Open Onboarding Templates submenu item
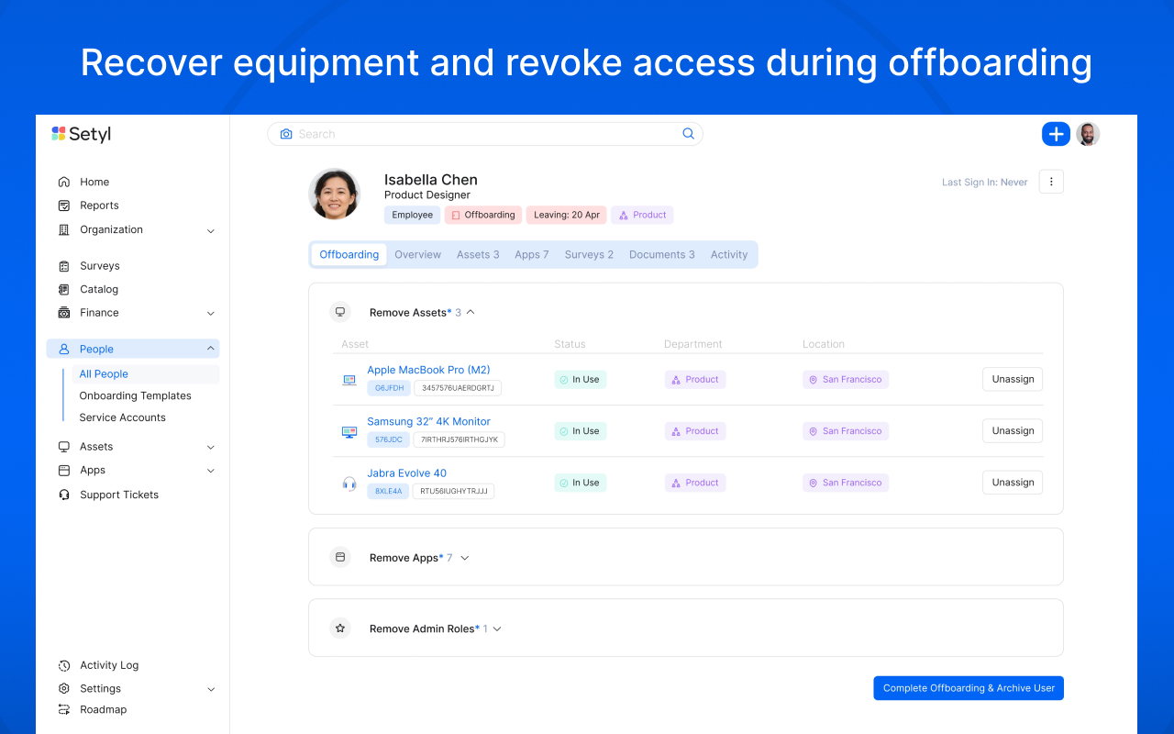This screenshot has height=734, width=1174. (135, 395)
